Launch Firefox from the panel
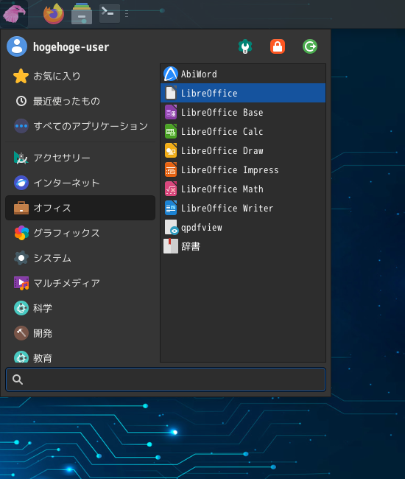This screenshot has width=405, height=479. [54, 14]
